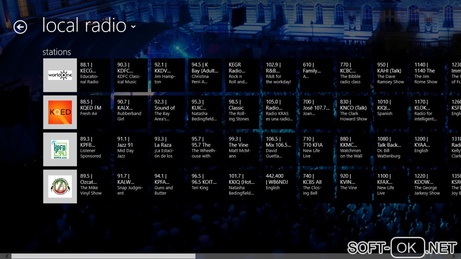Choose 770 KCBC Bibble radio class tile
Screen dimensions: 461x259
pos(353,75)
